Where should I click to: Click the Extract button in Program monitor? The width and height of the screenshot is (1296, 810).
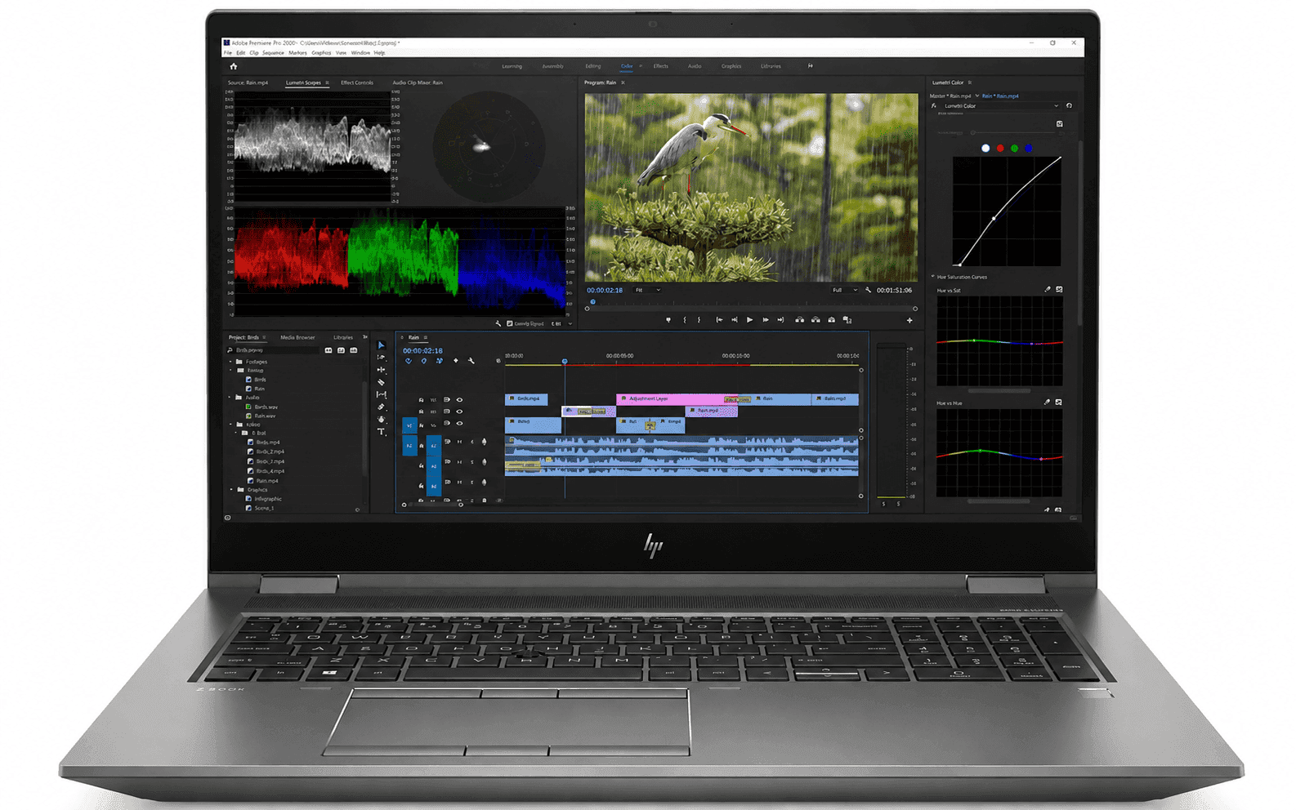[816, 320]
